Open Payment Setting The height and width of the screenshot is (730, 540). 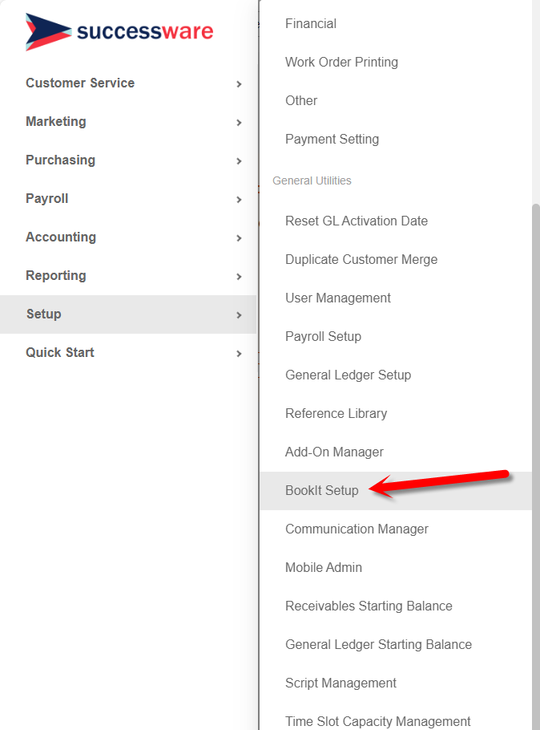click(332, 139)
